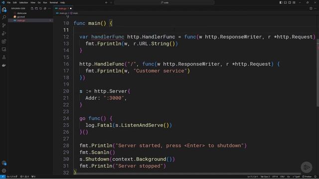Click the "Server stopped" string on line 31
The image size is (319, 179).
click(x=140, y=166)
